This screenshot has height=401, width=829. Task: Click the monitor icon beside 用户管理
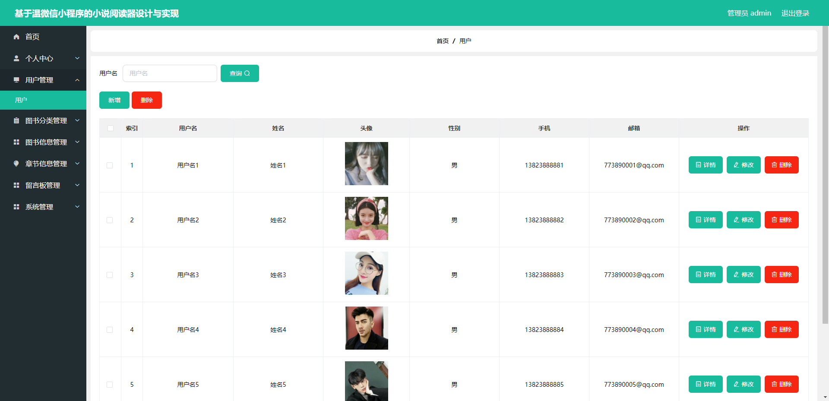16,80
